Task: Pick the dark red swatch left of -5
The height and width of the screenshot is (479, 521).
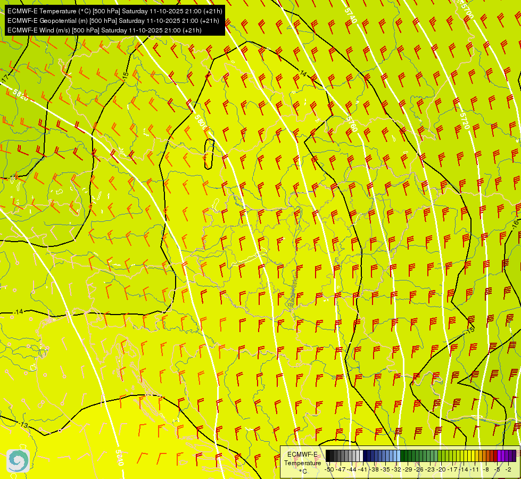Action: point(495,456)
